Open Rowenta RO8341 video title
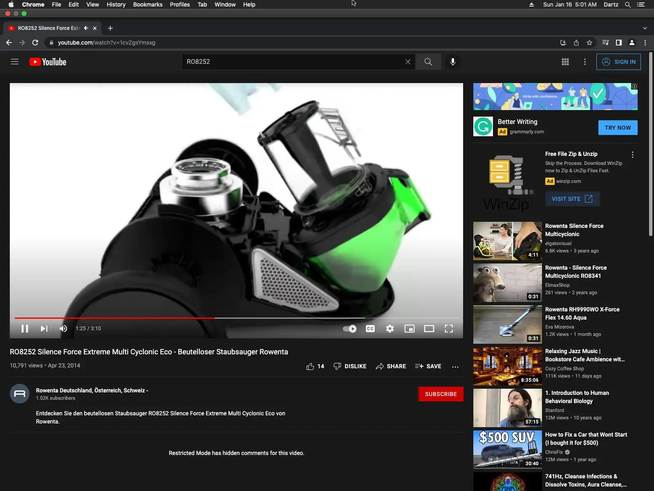654x491 pixels. [576, 272]
